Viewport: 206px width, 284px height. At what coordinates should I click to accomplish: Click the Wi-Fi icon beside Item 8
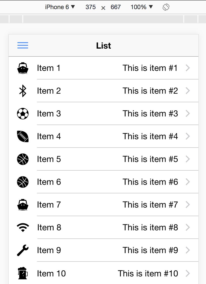click(23, 228)
